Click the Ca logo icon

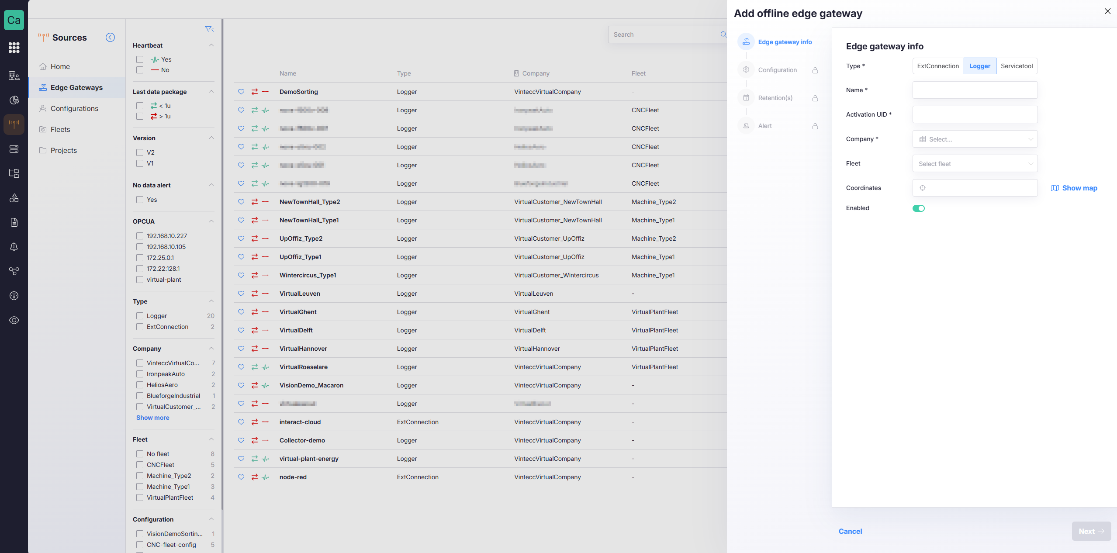[14, 20]
